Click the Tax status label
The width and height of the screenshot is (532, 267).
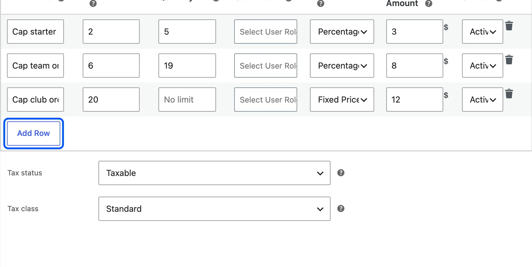coord(25,173)
